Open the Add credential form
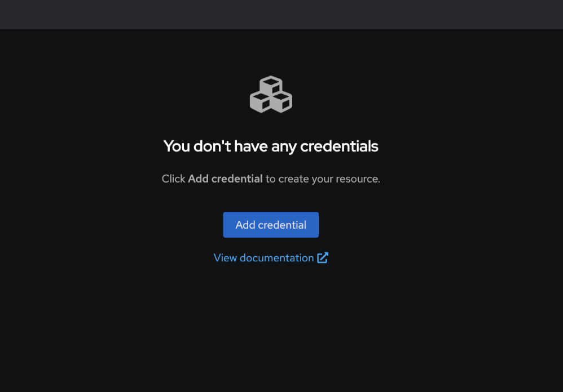Image resolution: width=563 pixels, height=392 pixels. (271, 225)
